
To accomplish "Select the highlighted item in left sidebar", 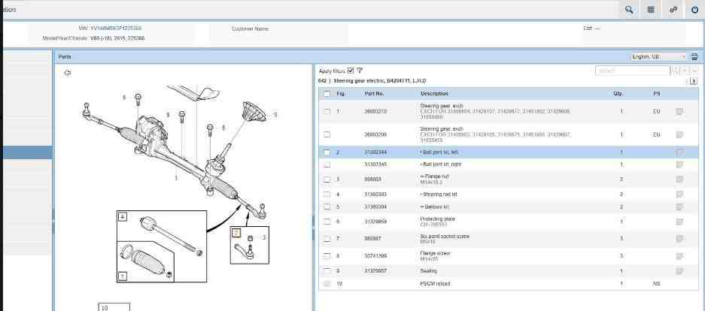I will pos(26,152).
